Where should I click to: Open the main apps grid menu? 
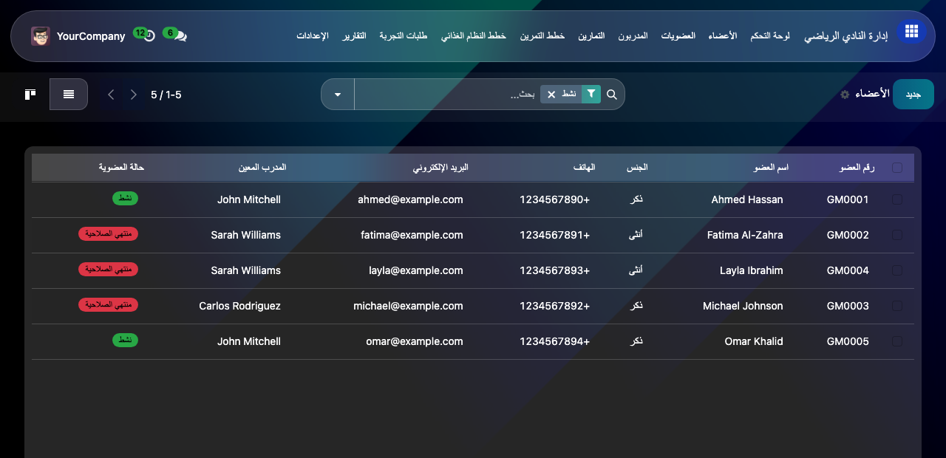click(x=911, y=31)
